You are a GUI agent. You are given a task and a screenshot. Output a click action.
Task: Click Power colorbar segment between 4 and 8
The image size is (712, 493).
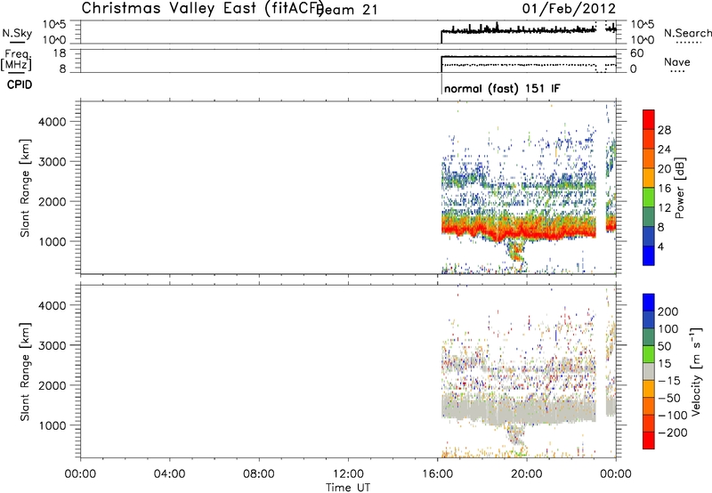649,237
